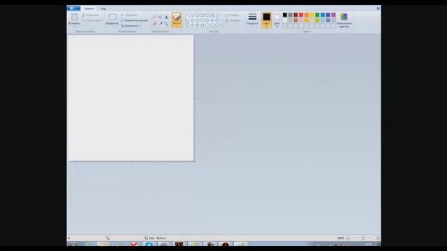Switch to the Главная (Home) ribbon tab

89,8
